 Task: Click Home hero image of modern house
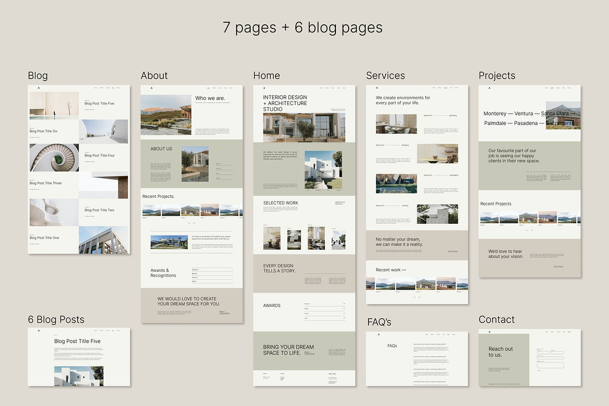[x=304, y=127]
